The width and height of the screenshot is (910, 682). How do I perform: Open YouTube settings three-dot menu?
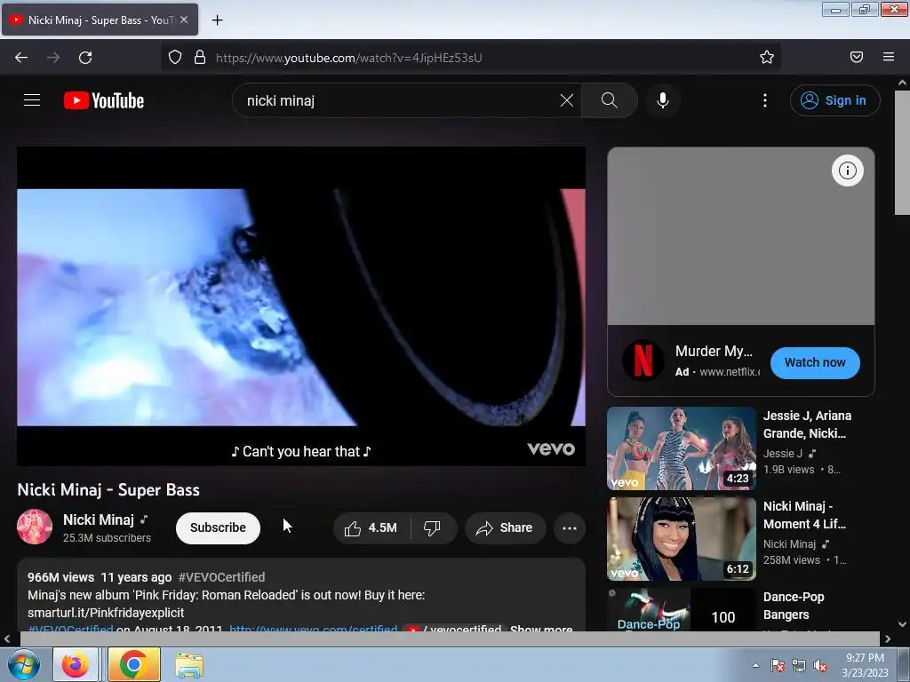point(765,100)
